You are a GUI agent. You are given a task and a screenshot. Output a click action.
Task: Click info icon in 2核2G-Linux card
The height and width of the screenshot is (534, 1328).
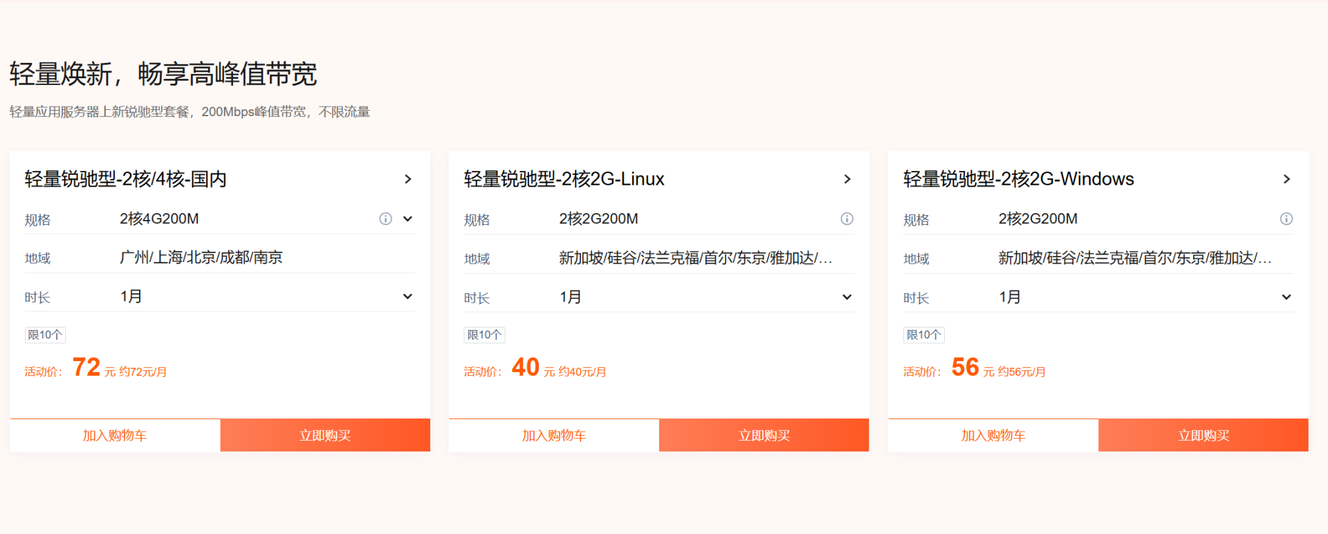(847, 219)
